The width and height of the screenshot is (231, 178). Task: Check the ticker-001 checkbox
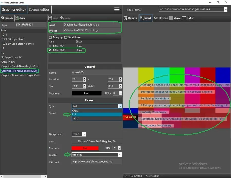pos(50,46)
